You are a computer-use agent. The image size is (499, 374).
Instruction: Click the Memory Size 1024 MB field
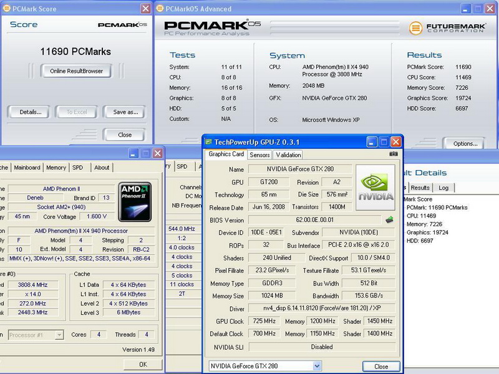pyautogui.click(x=272, y=295)
